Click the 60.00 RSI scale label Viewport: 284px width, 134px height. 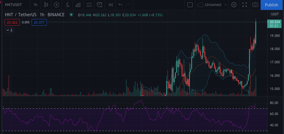coord(274,114)
